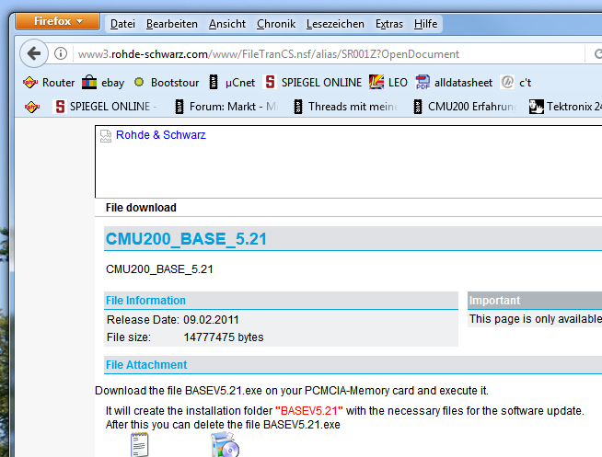602x457 pixels.
Task: Open the Chronik menu
Action: pyautogui.click(x=276, y=24)
